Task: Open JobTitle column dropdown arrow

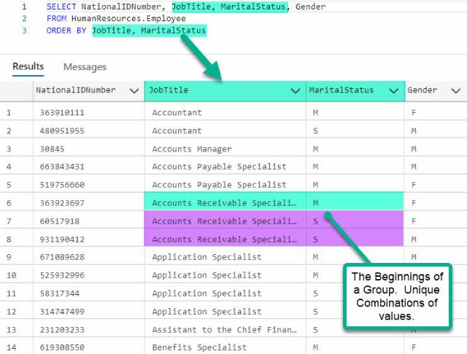Action: click(295, 90)
